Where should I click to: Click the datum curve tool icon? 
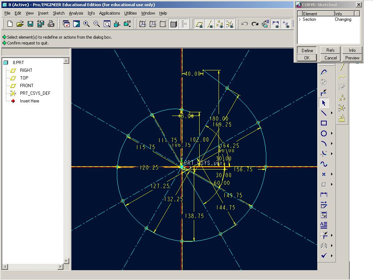coord(342,77)
